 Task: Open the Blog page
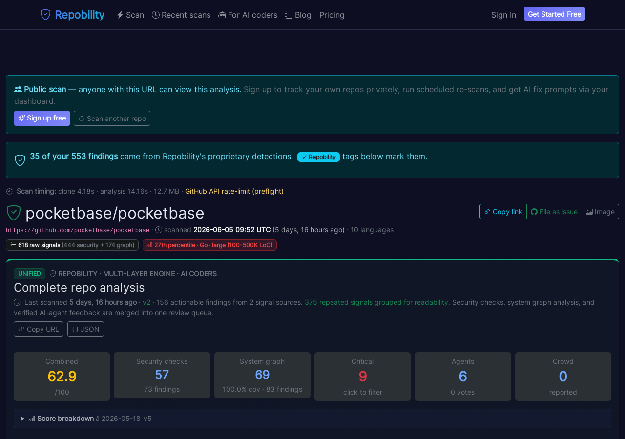coord(298,15)
